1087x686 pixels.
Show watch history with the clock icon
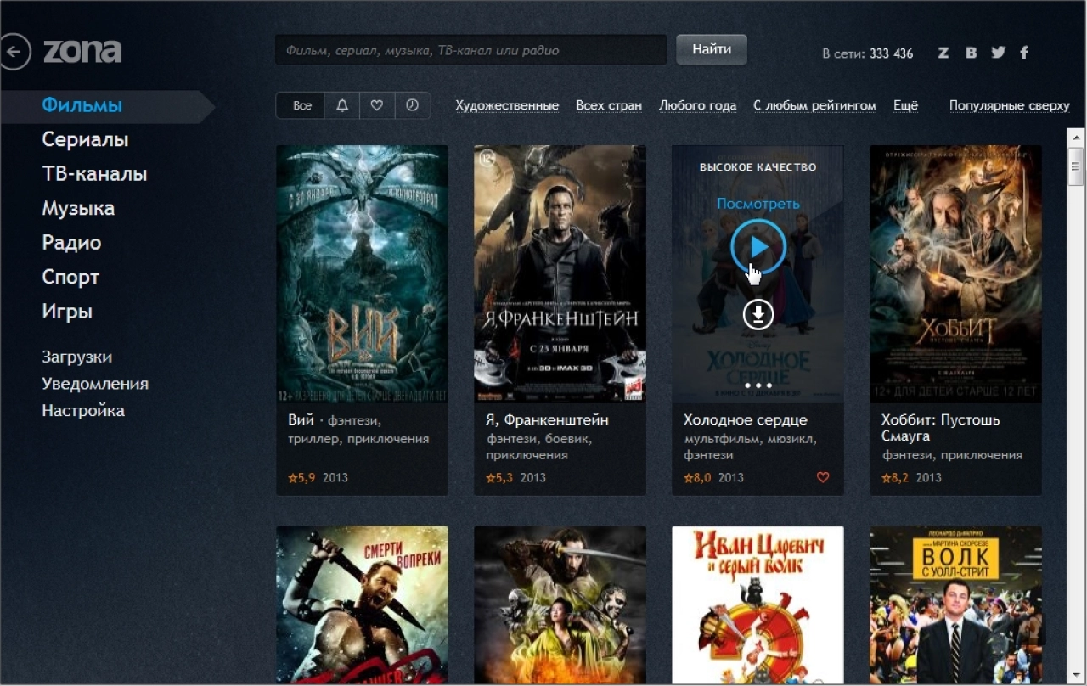pos(412,105)
